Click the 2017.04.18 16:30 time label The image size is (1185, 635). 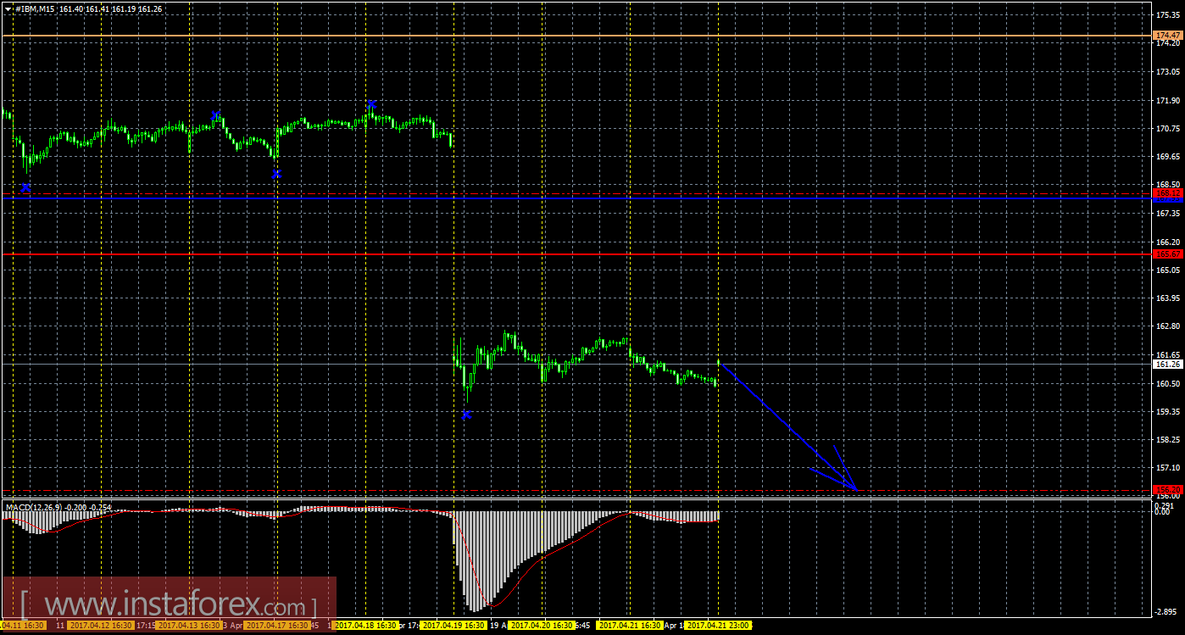[x=366, y=625]
